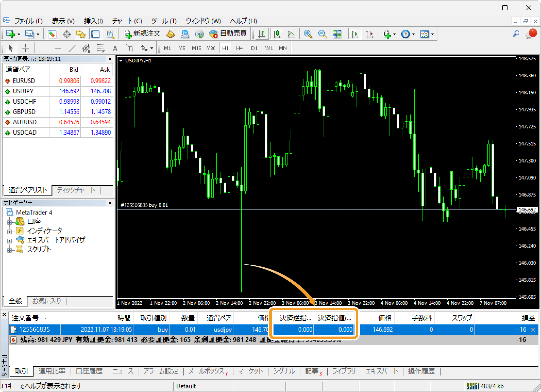Open periods clock dropdown arrow
The height and width of the screenshot is (392, 541).
pyautogui.click(x=413, y=34)
